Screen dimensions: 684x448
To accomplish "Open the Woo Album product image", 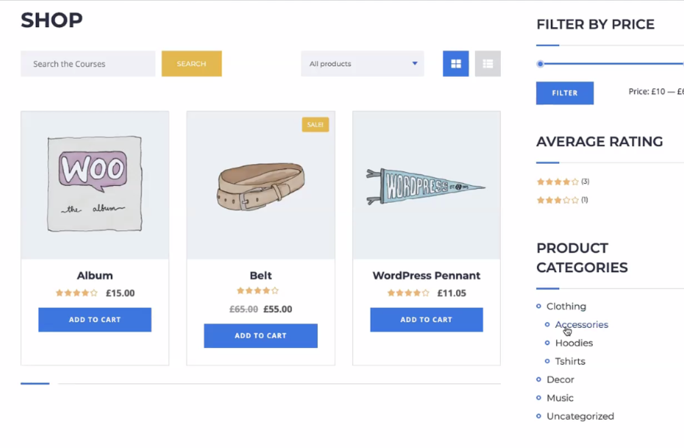I will [x=95, y=184].
